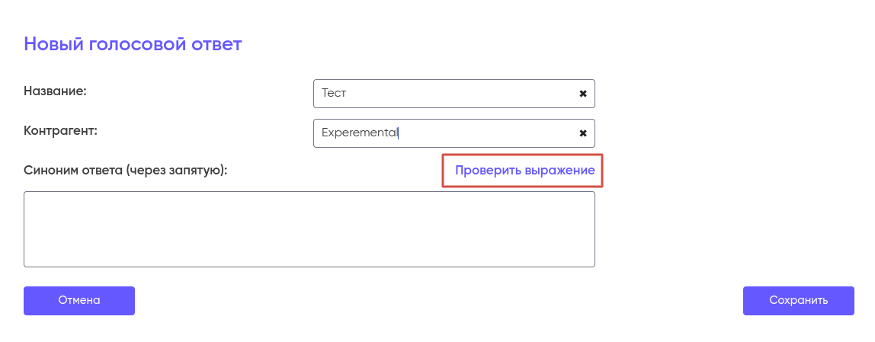The height and width of the screenshot is (342, 875).
Task: Click the blank space after Experemental in the field
Action: [x=488, y=133]
